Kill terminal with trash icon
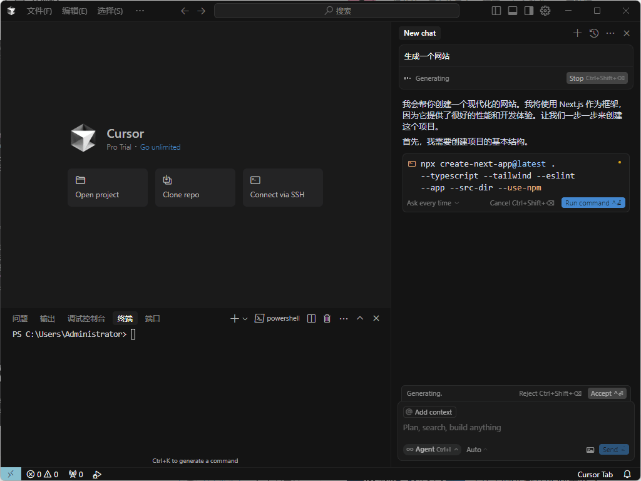 click(x=327, y=319)
